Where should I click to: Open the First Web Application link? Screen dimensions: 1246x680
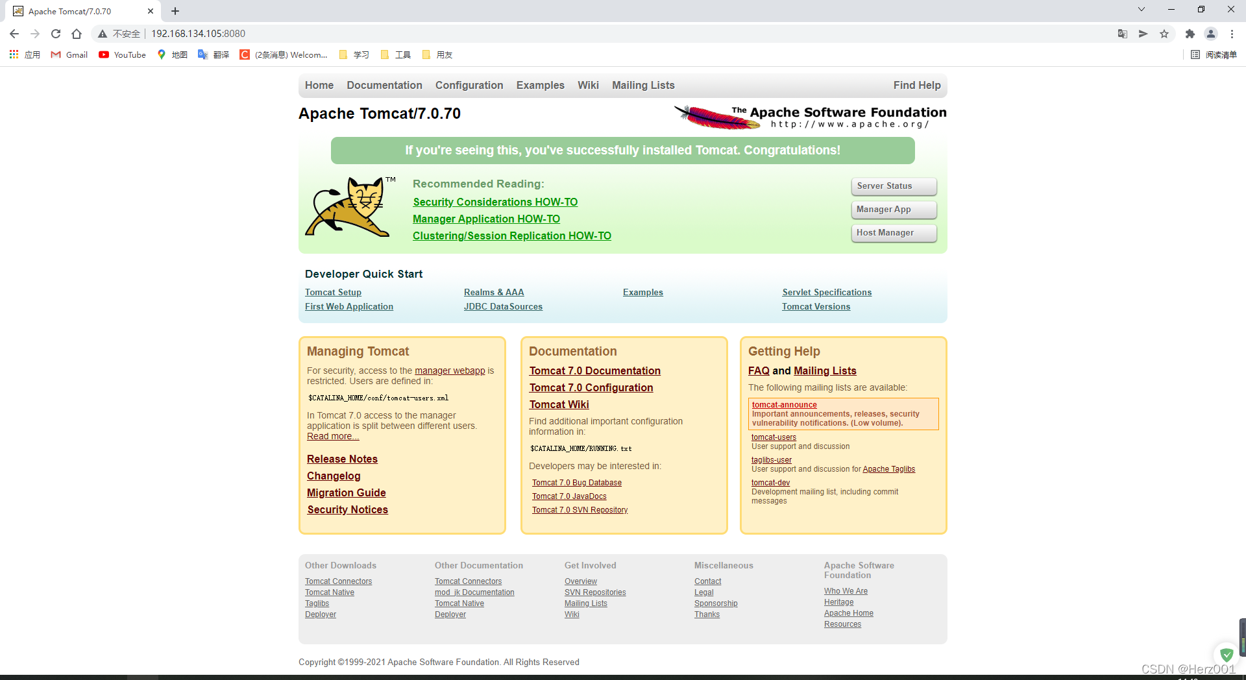(349, 307)
